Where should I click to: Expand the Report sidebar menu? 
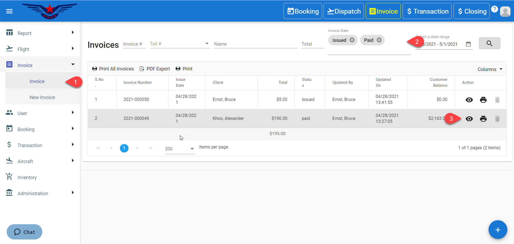pyautogui.click(x=40, y=33)
